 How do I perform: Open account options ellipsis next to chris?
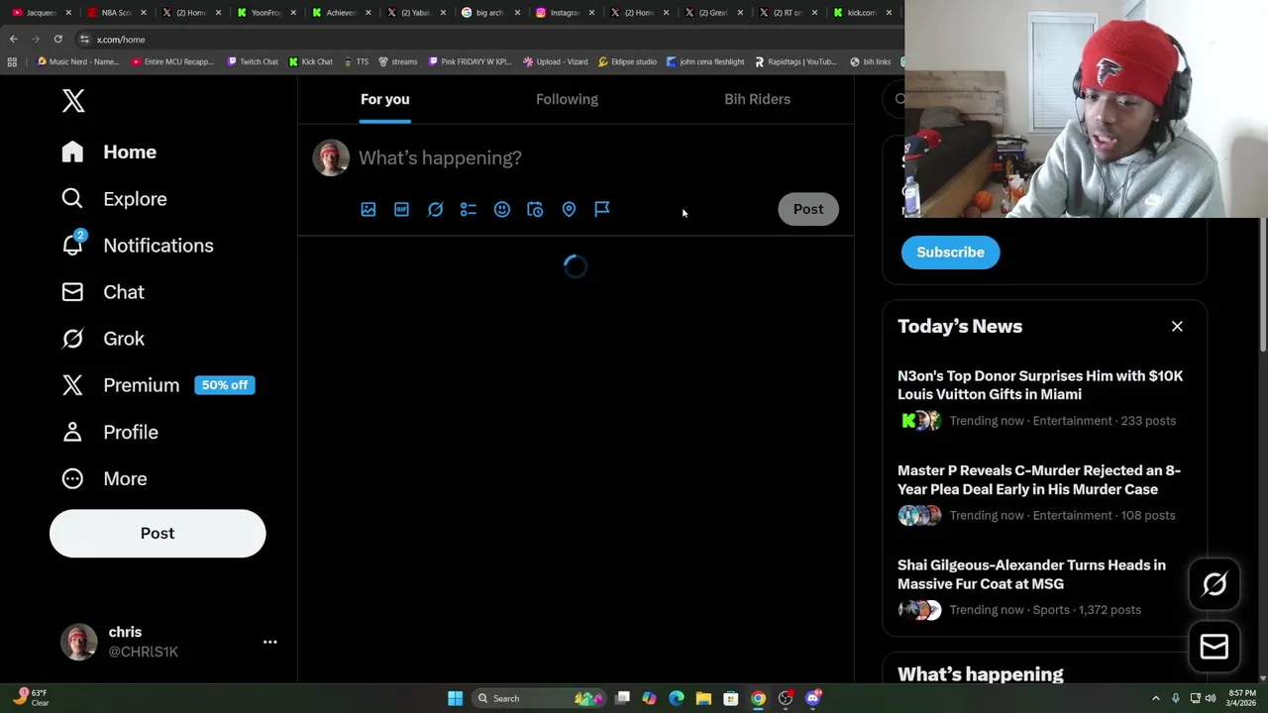tap(269, 642)
